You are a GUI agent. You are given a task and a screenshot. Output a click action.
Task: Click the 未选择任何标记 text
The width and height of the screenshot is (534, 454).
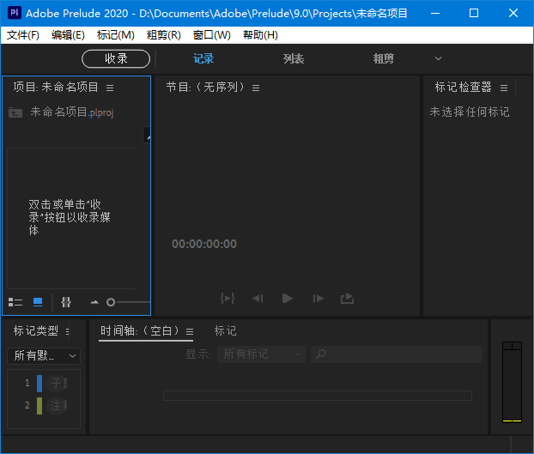470,112
